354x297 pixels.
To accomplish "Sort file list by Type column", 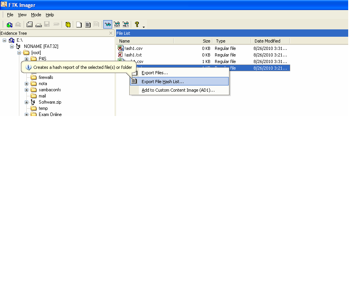I will point(232,41).
